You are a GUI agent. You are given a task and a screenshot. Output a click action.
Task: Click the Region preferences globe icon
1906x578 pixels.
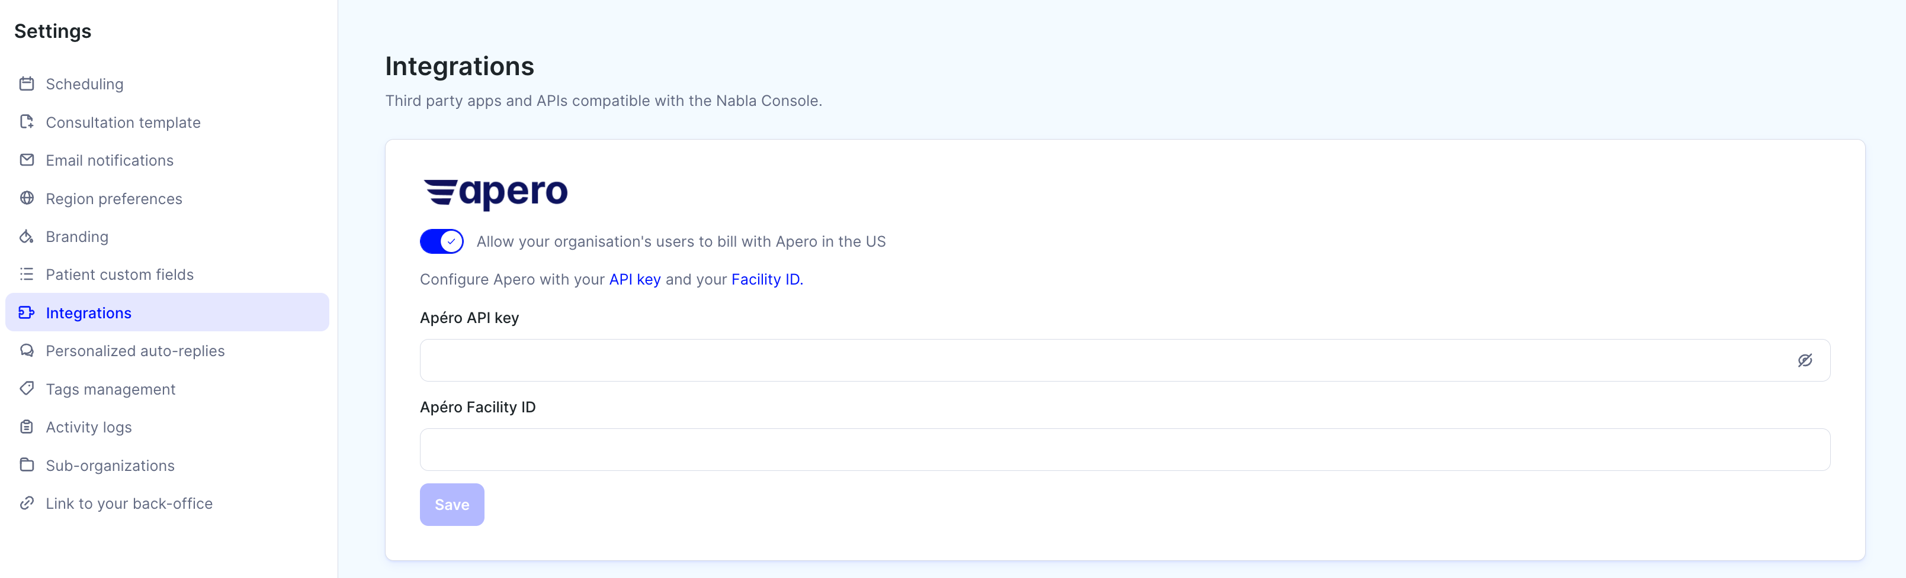[27, 198]
